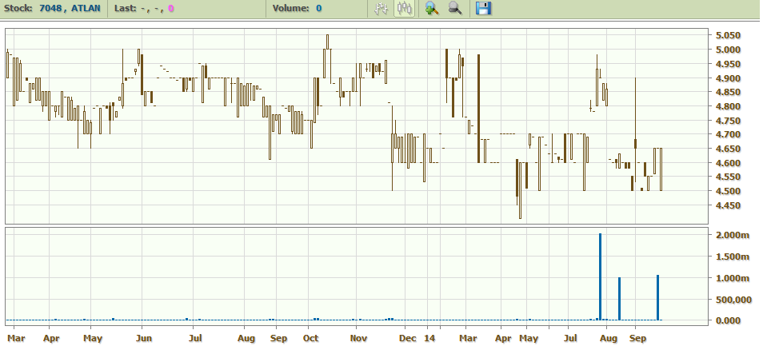Click the 500,000 volume axis label

(732, 299)
